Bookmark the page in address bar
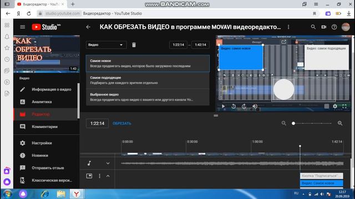This screenshot has height=199, width=355. pos(315,13)
